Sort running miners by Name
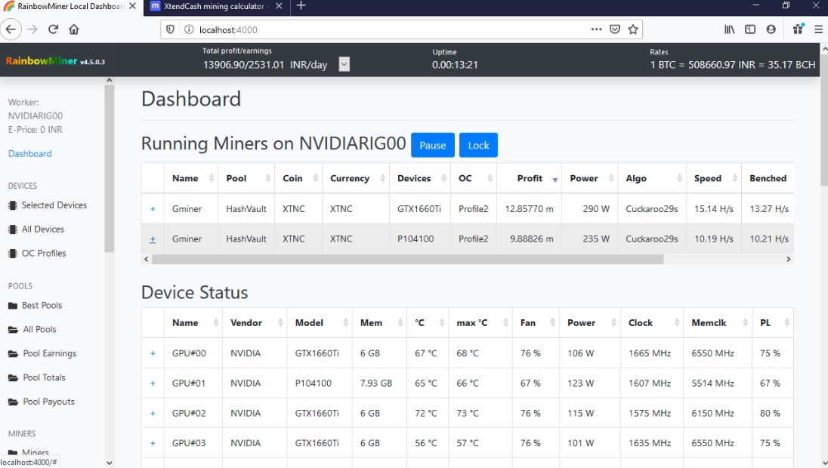The height and width of the screenshot is (468, 828). click(x=191, y=178)
